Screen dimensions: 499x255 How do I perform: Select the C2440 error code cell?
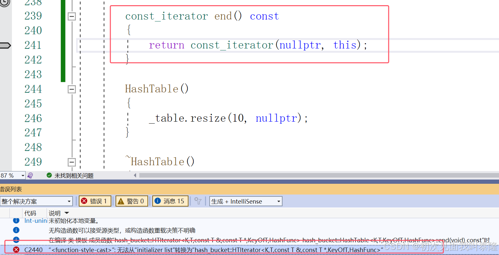[x=33, y=250]
